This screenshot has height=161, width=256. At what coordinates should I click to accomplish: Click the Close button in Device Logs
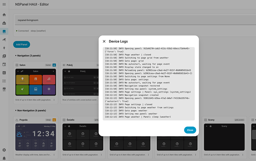[190, 130]
